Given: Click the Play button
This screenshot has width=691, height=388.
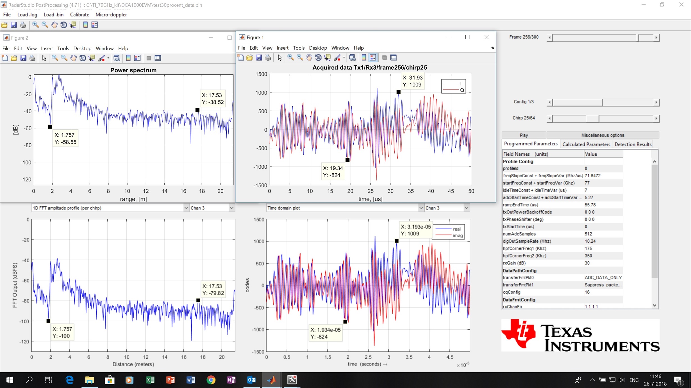Looking at the screenshot, I should [x=524, y=135].
